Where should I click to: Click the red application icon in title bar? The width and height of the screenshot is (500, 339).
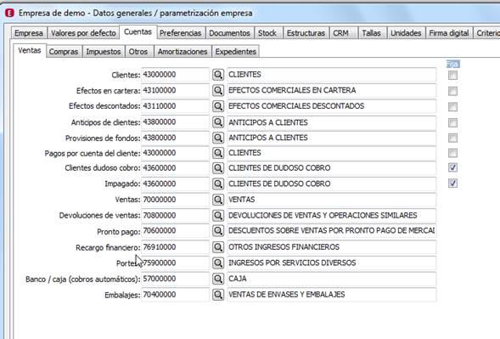10,13
